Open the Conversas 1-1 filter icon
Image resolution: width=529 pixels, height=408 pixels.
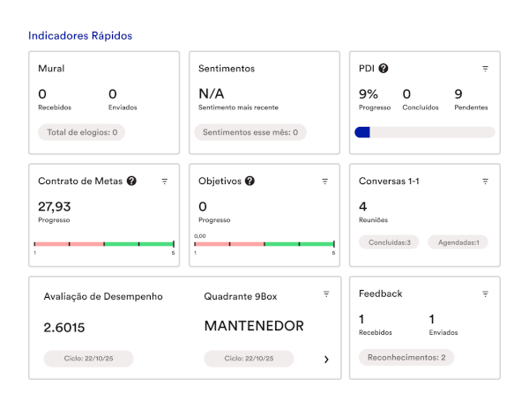click(x=485, y=182)
